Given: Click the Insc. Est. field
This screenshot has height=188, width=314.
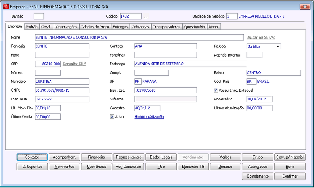Looking at the screenshot, I should pos(166,90).
